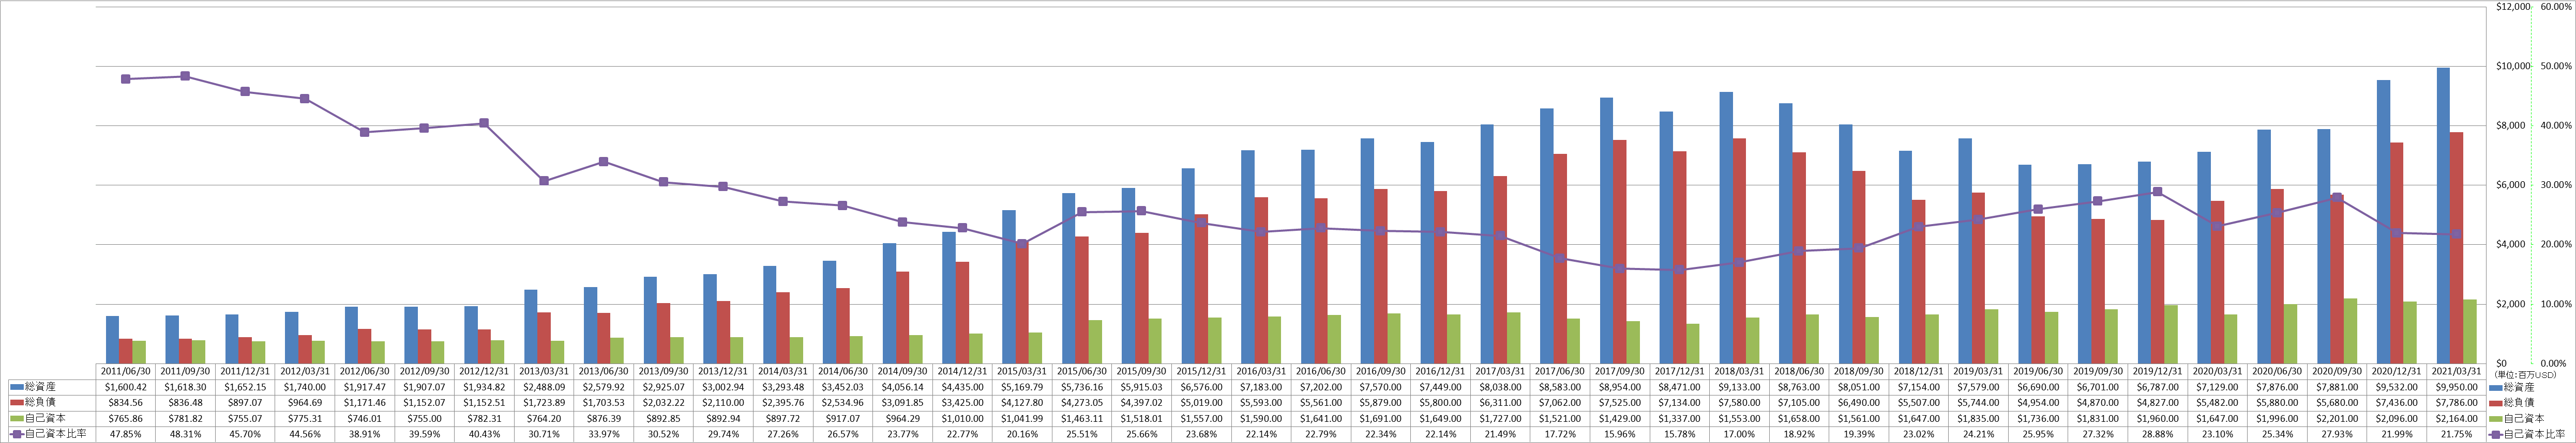Screen dimensions: 2576x443
Task: Click the $4,127.80 liabilities cell
Action: click(x=1022, y=402)
